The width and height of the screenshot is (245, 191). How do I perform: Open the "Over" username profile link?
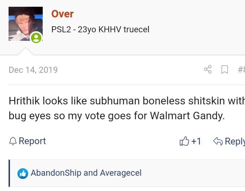coord(62,14)
